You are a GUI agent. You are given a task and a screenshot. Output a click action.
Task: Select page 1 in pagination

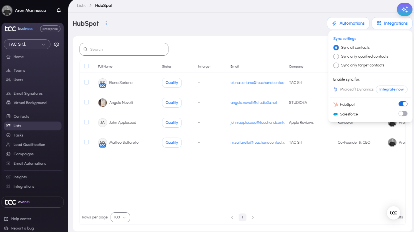[242, 217]
